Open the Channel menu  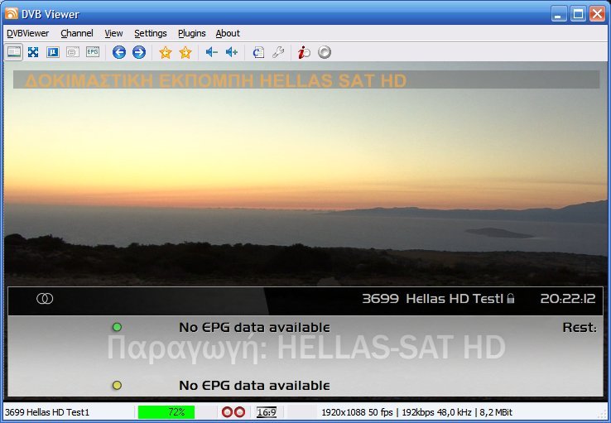click(x=77, y=33)
